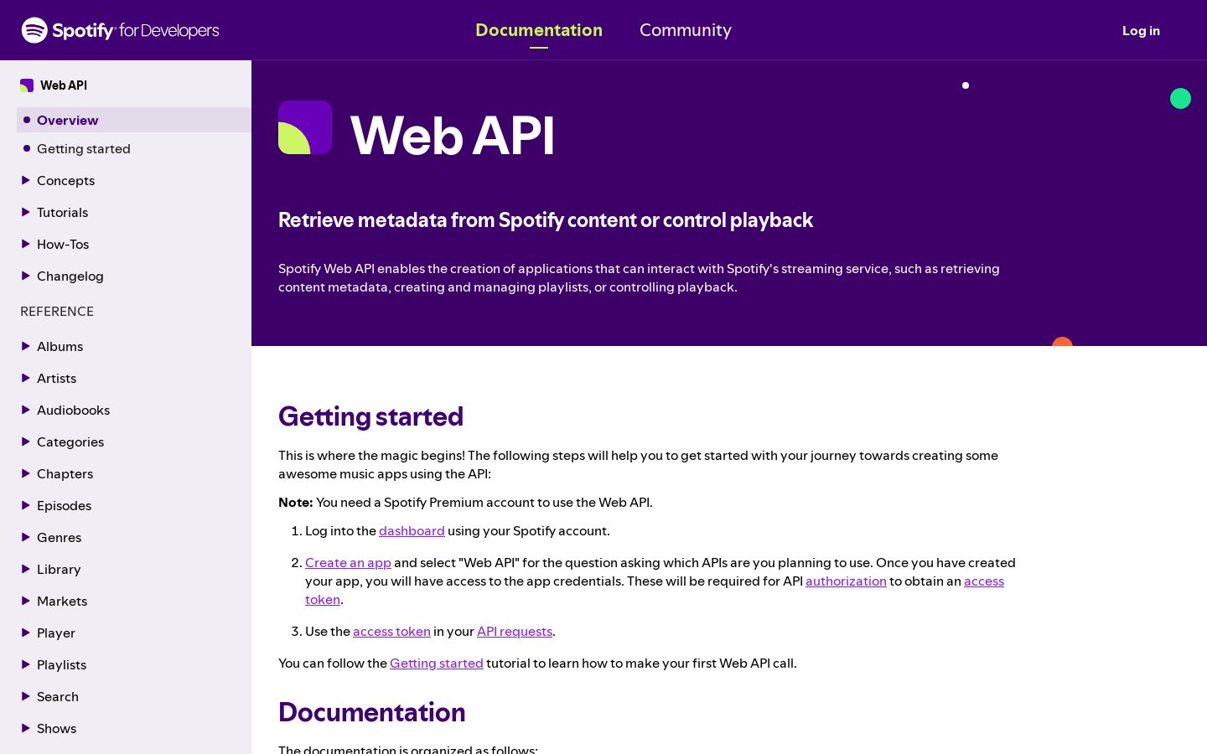Expand the Albums reference arrow
The width and height of the screenshot is (1207, 754).
click(25, 346)
